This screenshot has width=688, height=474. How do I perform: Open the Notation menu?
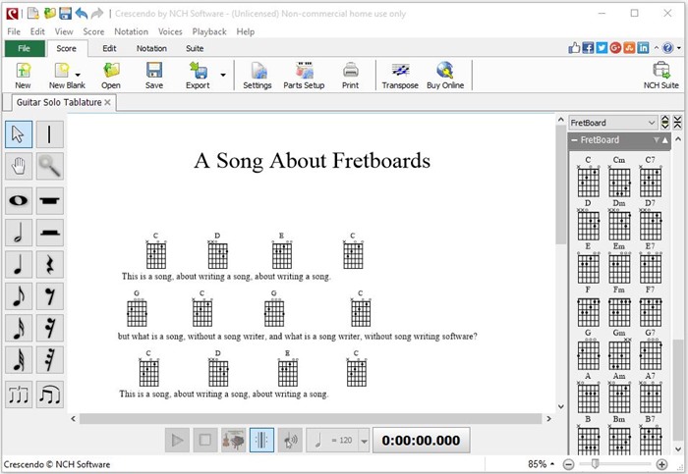(131, 31)
